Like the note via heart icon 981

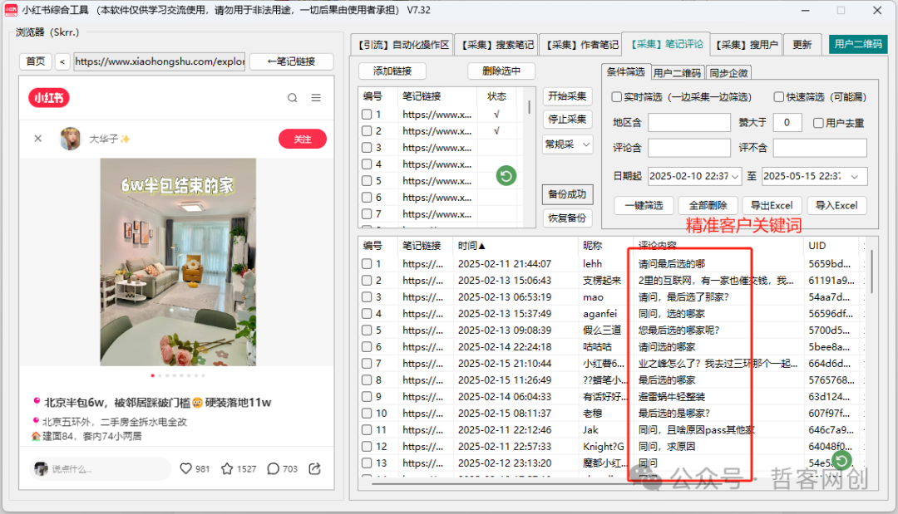coord(185,469)
